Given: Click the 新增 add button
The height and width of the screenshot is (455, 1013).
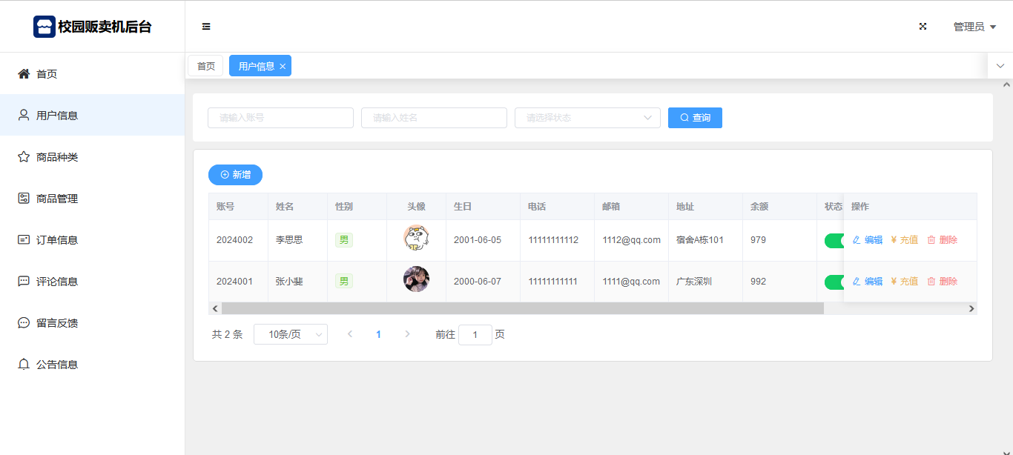Looking at the screenshot, I should 235,175.
